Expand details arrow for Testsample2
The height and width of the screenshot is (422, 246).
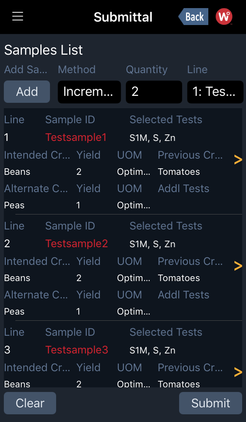(238, 266)
